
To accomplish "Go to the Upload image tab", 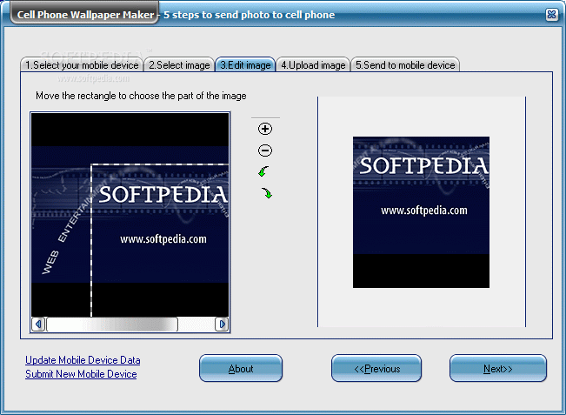I will point(313,65).
